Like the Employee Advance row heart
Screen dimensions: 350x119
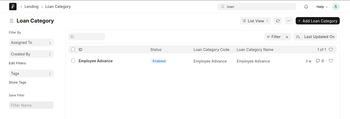[x=331, y=61]
